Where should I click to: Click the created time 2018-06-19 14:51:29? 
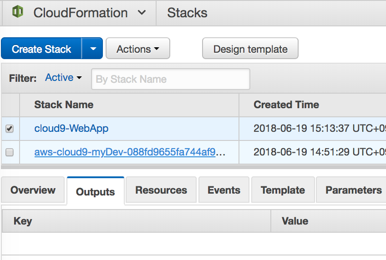[320, 152]
